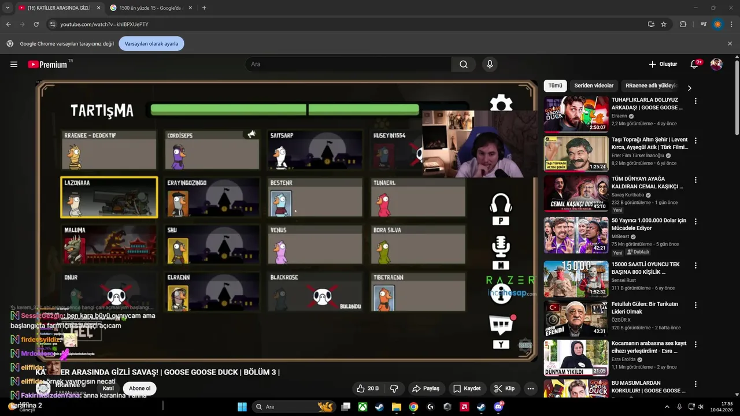Open Chrome media controls icon
This screenshot has height=416, width=740.
coord(704,24)
